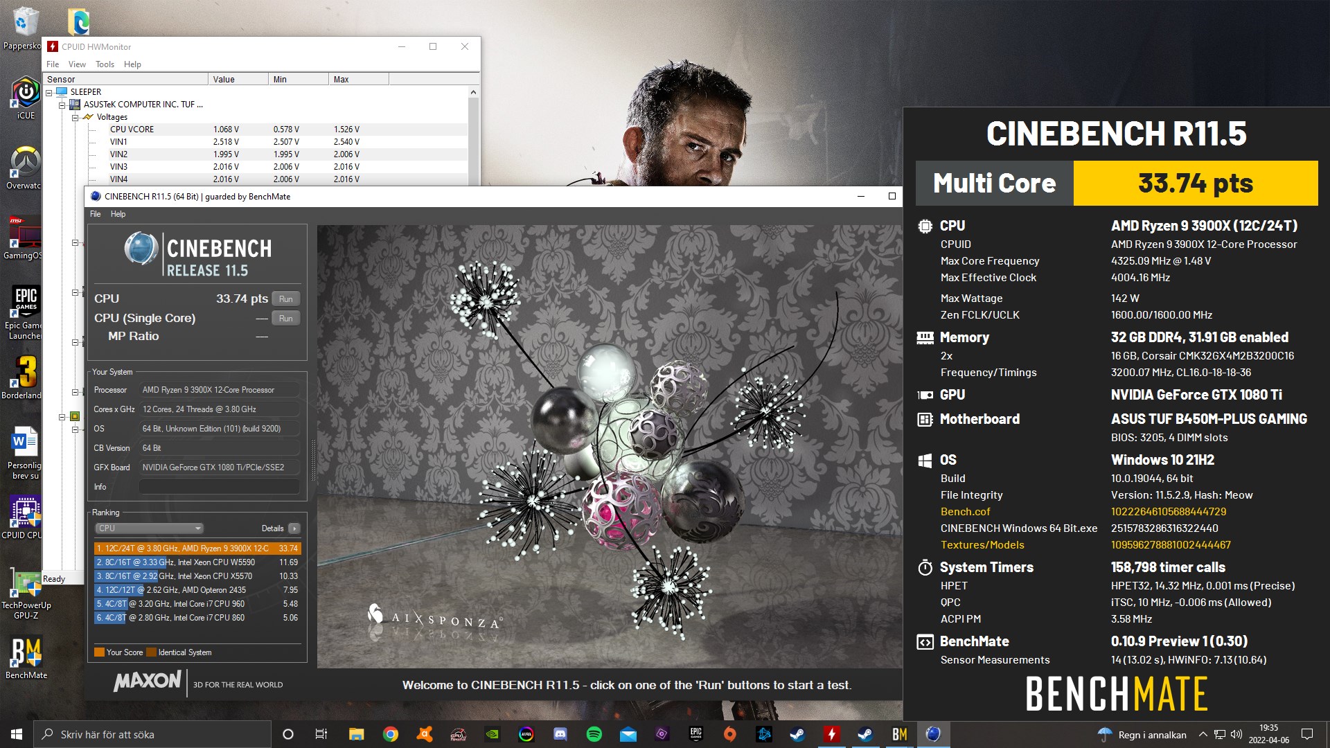Open Spotify from the taskbar
1330x748 pixels.
coord(594,734)
